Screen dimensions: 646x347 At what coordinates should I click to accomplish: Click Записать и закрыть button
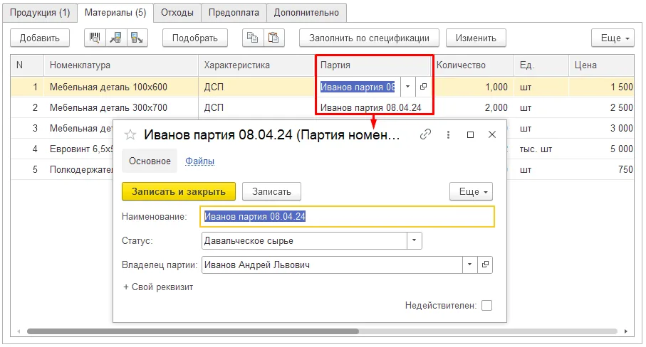point(179,191)
